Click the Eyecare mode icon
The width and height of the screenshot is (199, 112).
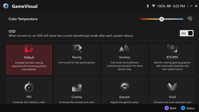[125, 86]
